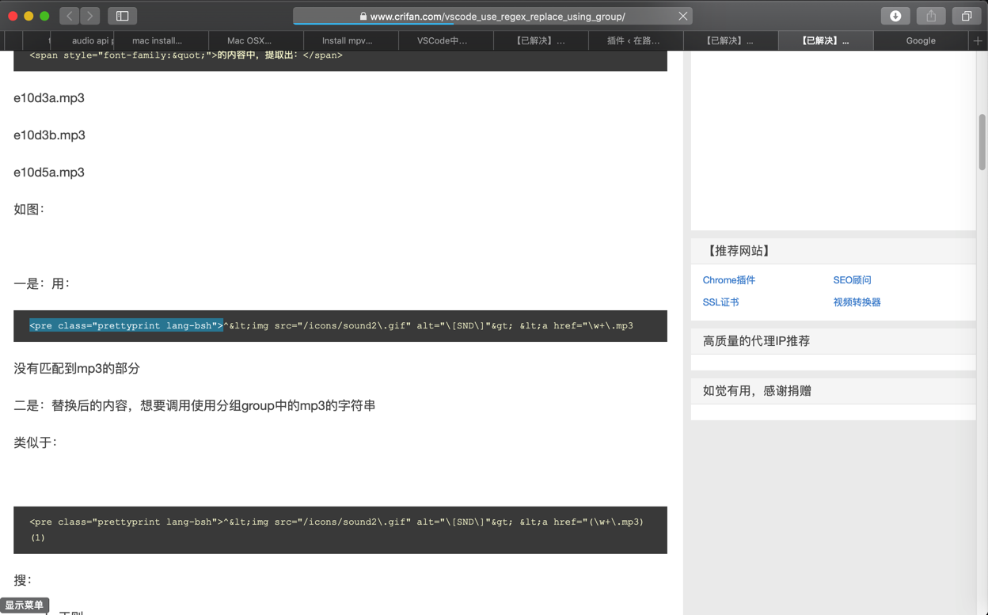The image size is (988, 615).
Task: Switch to the mac install... tab
Action: point(161,40)
